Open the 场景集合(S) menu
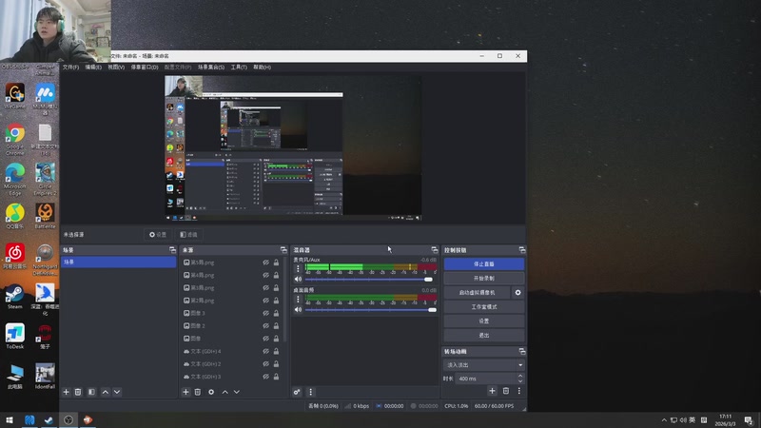This screenshot has height=428, width=761. [x=211, y=67]
